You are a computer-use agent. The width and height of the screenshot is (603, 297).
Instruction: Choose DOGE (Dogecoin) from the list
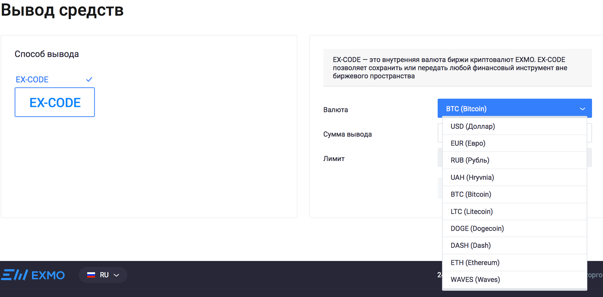click(515, 229)
